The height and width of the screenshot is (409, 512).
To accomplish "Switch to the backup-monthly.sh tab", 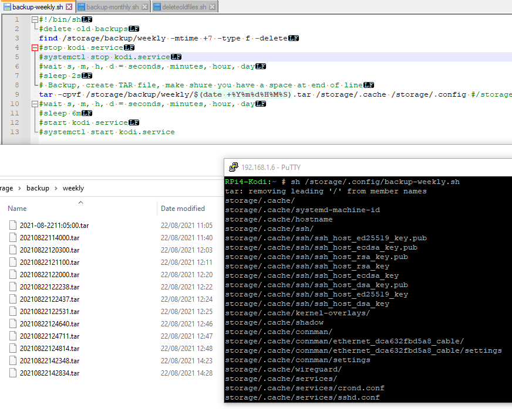I will pyautogui.click(x=112, y=7).
